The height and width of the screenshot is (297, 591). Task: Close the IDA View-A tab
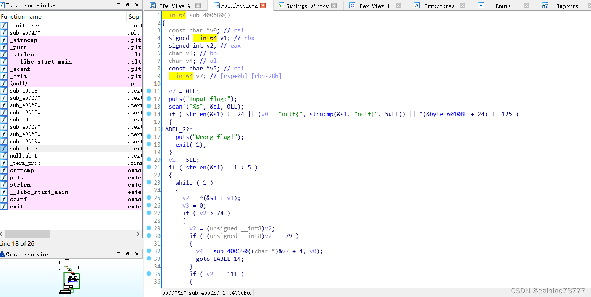pos(198,6)
